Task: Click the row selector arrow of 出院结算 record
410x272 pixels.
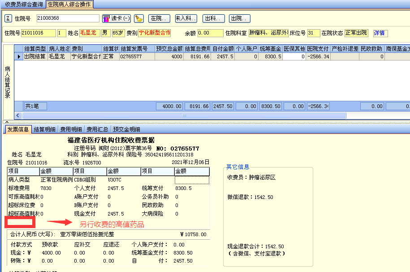Action: pos(19,56)
